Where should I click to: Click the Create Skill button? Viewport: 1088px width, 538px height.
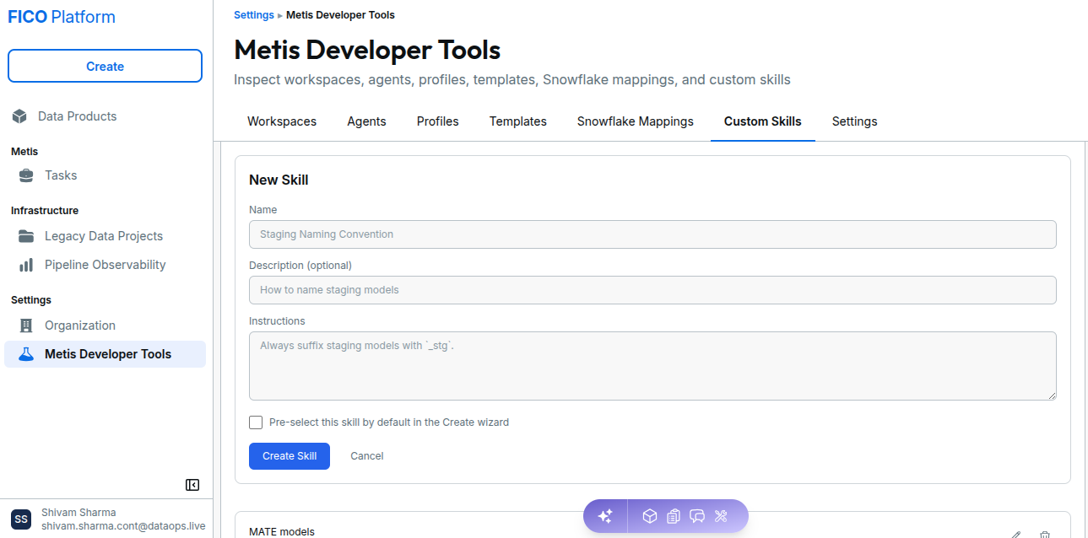click(x=290, y=456)
